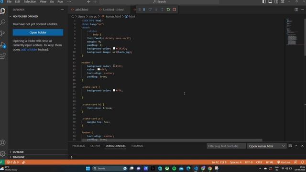Click the Open Folder button
306x172 pixels.
click(38, 32)
